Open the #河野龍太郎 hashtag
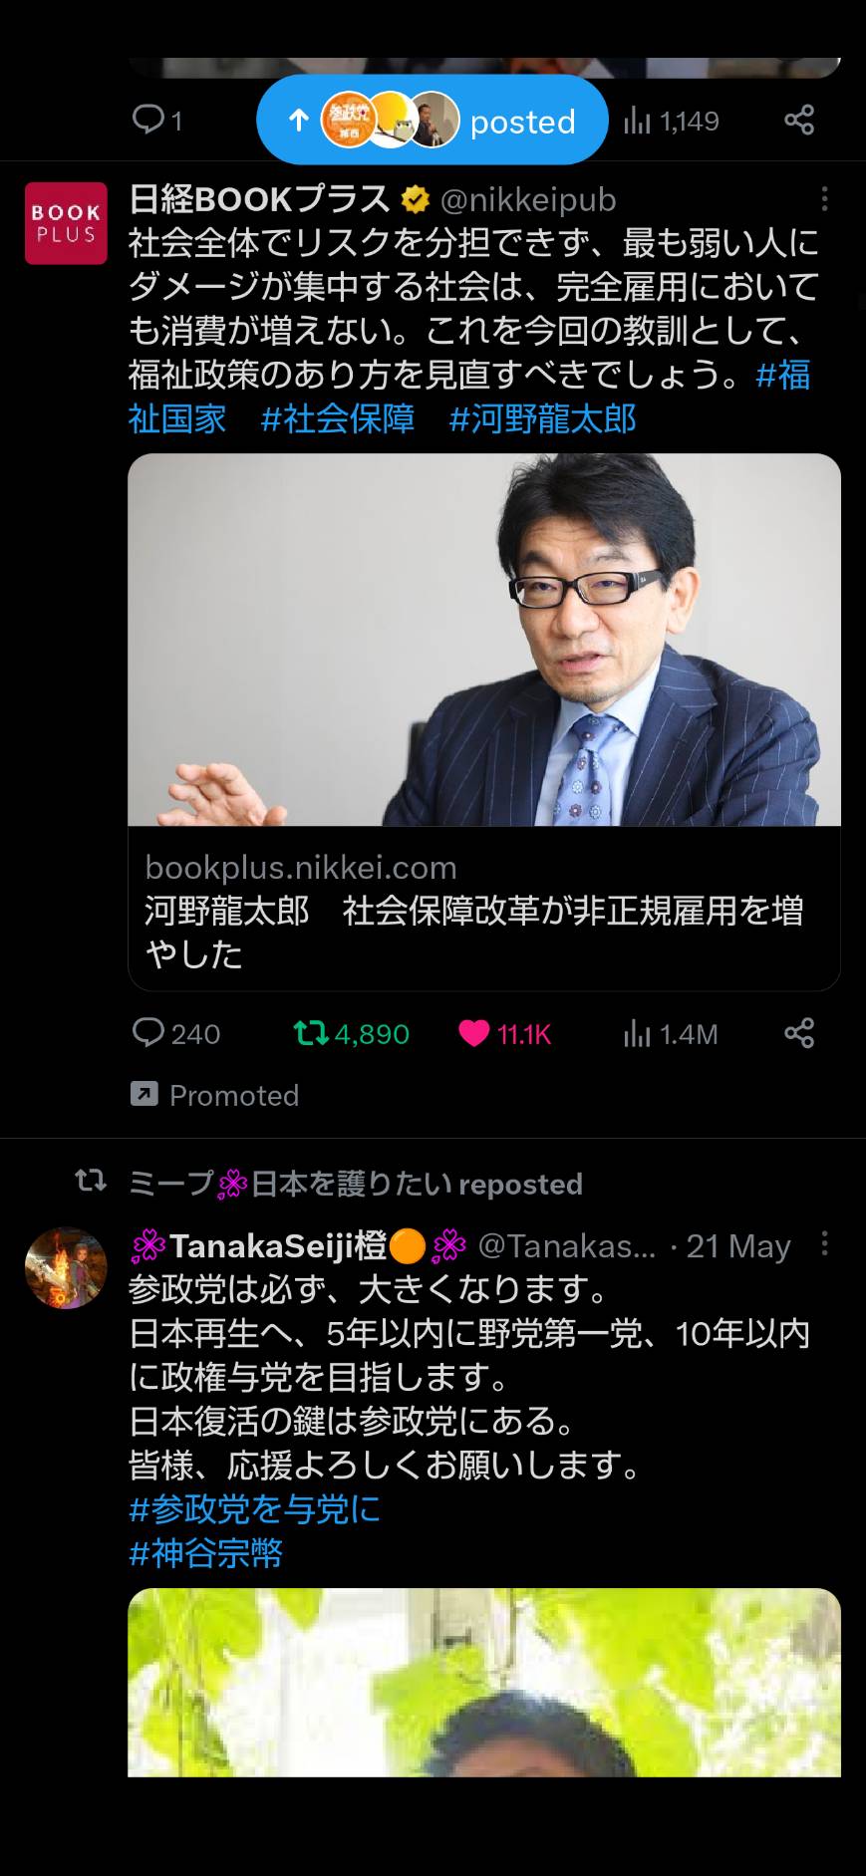The height and width of the screenshot is (1876, 866). click(542, 418)
